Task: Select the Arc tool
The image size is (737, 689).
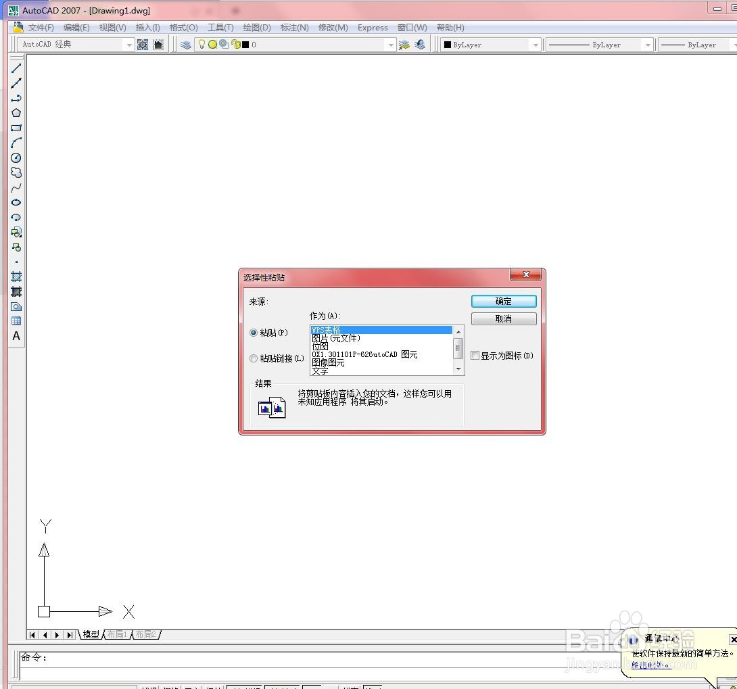Action: [16, 143]
